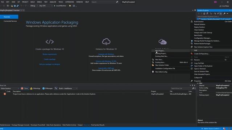
Task: Open the FILE menu
Action: 3,2
